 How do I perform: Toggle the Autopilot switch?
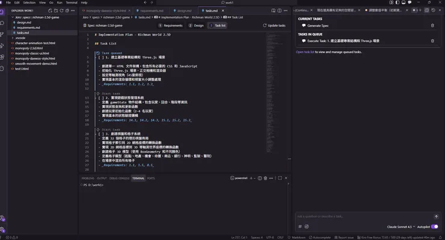435,227
